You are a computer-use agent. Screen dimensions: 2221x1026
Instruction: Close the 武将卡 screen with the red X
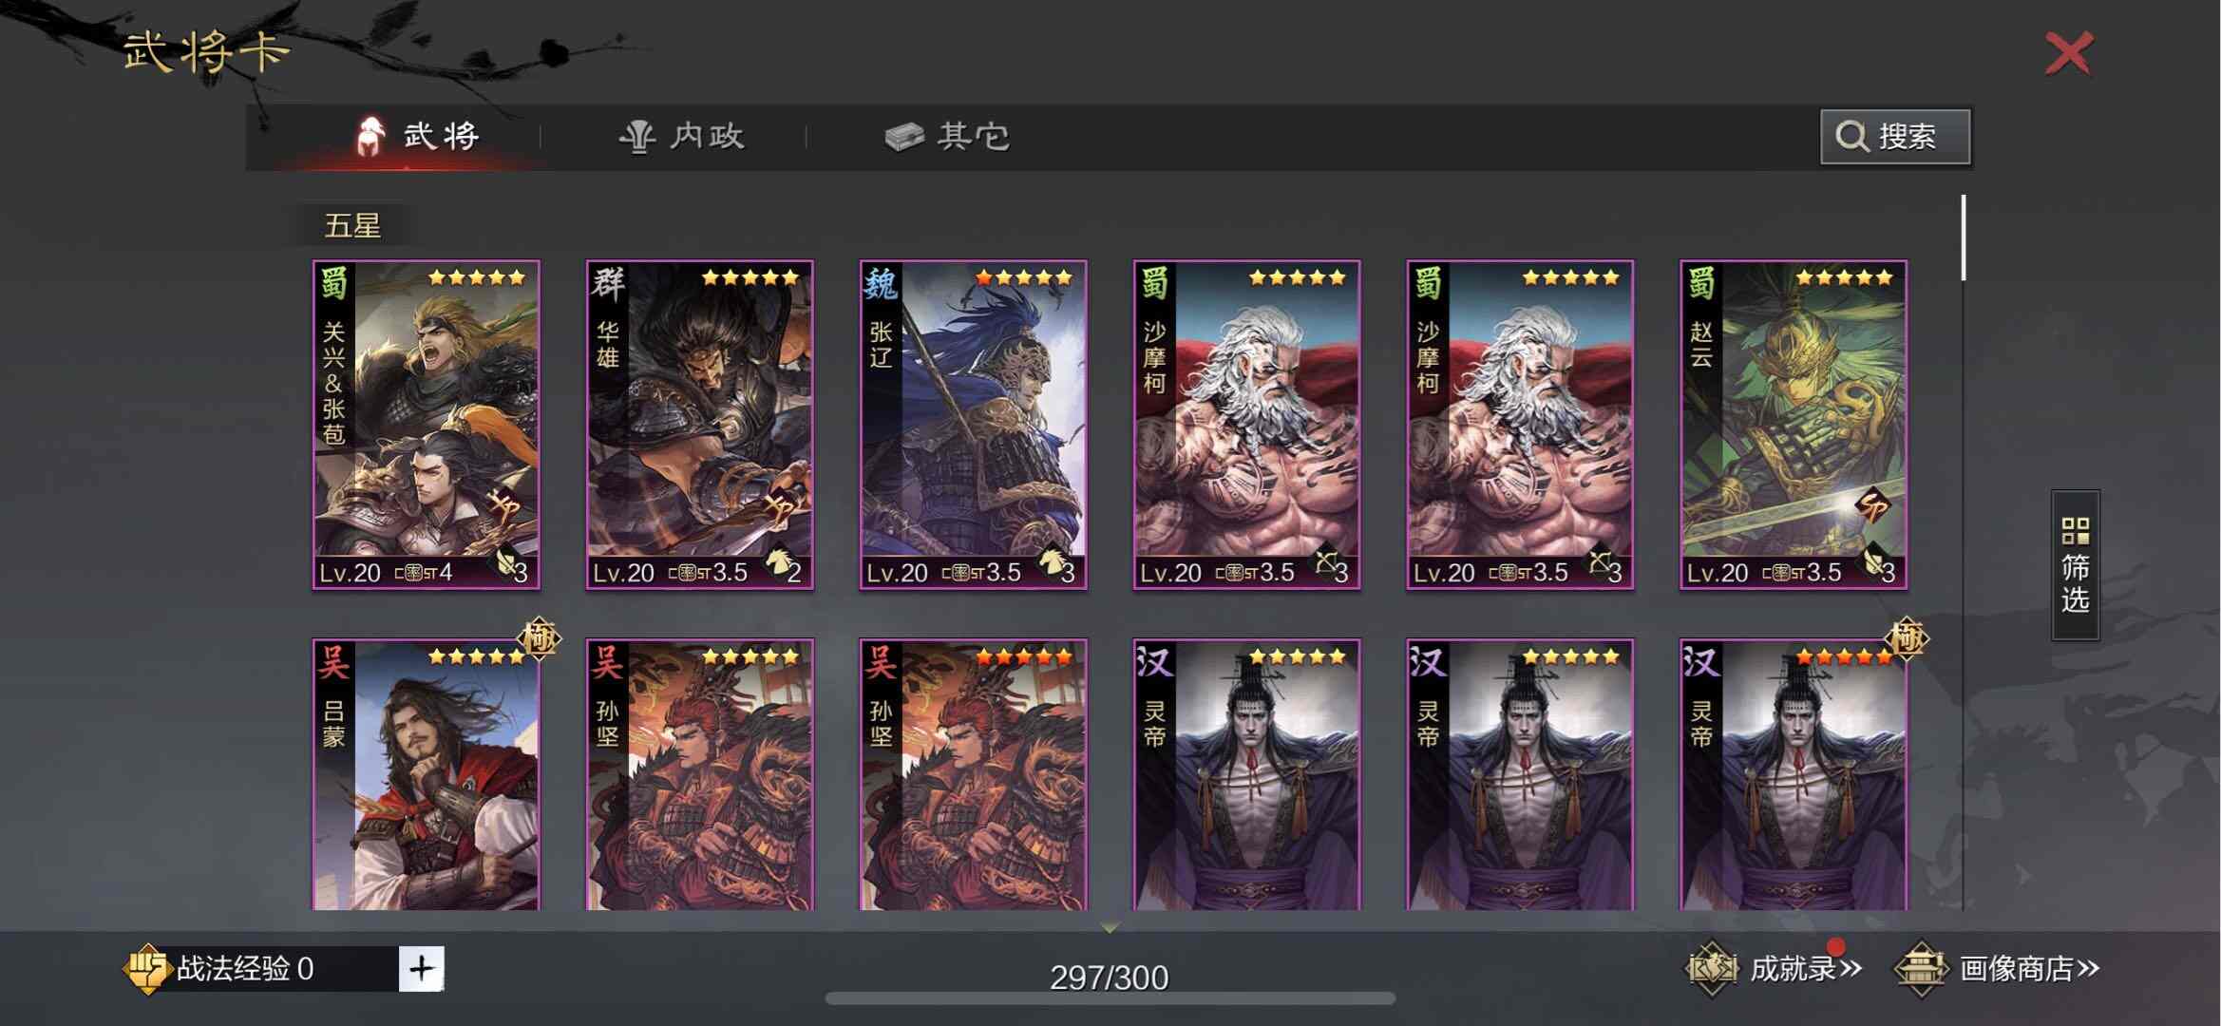coord(2069,53)
